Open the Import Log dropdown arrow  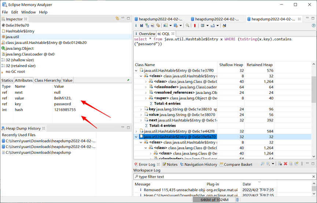click(273, 164)
